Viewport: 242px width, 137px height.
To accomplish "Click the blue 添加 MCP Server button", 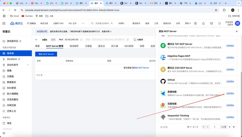I will tap(46, 54).
